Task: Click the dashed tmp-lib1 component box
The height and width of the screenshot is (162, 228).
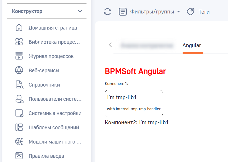Action: [x=134, y=103]
